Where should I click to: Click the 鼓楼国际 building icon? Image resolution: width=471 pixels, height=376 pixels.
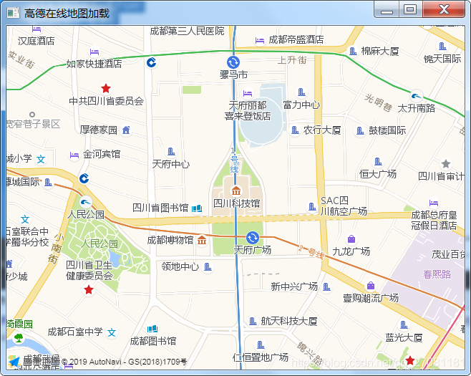point(360,131)
